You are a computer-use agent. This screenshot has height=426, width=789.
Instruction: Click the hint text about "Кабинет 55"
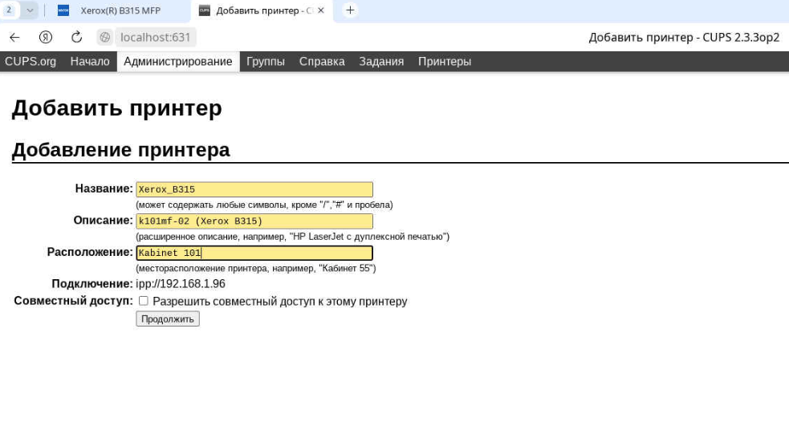(255, 268)
